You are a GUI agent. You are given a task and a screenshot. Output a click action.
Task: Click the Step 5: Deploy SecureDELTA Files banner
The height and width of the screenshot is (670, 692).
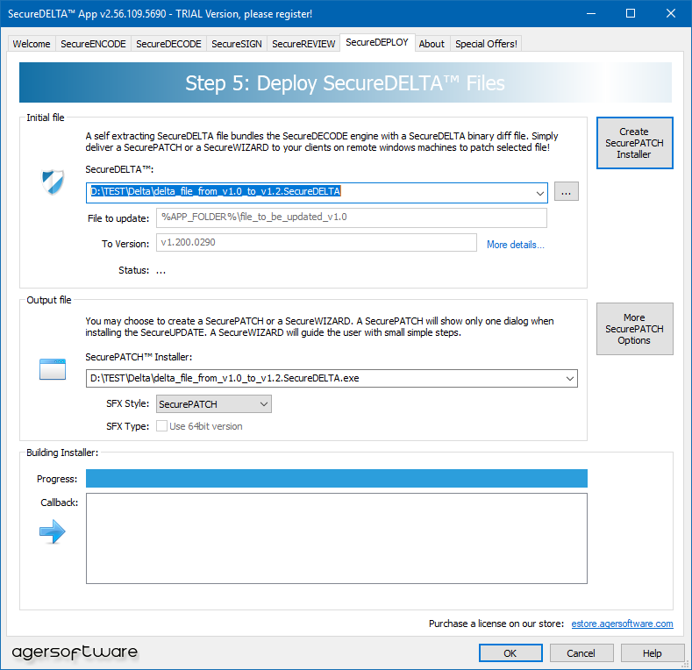pos(345,82)
